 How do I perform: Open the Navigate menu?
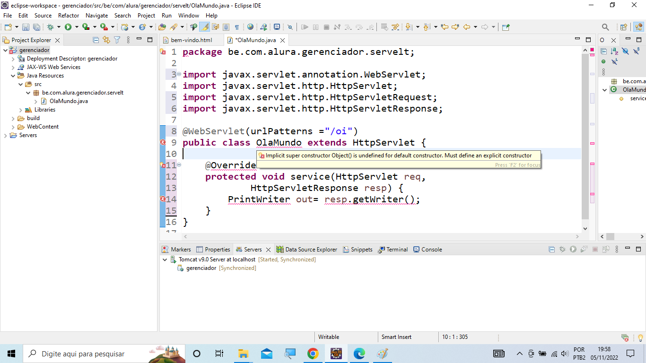[x=96, y=15]
